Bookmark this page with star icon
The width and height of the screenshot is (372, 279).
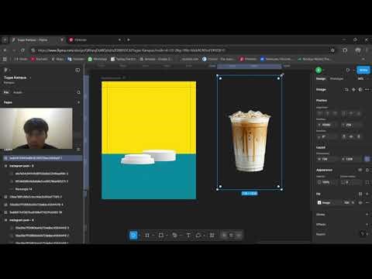click(332, 50)
